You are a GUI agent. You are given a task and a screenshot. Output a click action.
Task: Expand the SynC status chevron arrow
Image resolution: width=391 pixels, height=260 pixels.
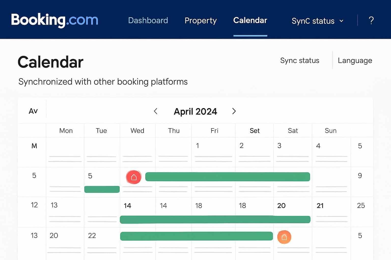coord(341,21)
